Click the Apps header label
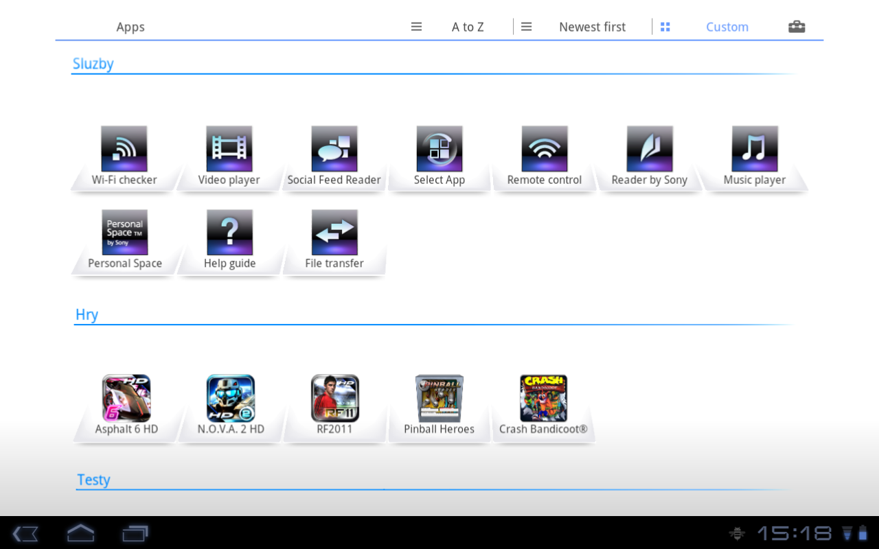This screenshot has height=549, width=879. click(x=130, y=27)
